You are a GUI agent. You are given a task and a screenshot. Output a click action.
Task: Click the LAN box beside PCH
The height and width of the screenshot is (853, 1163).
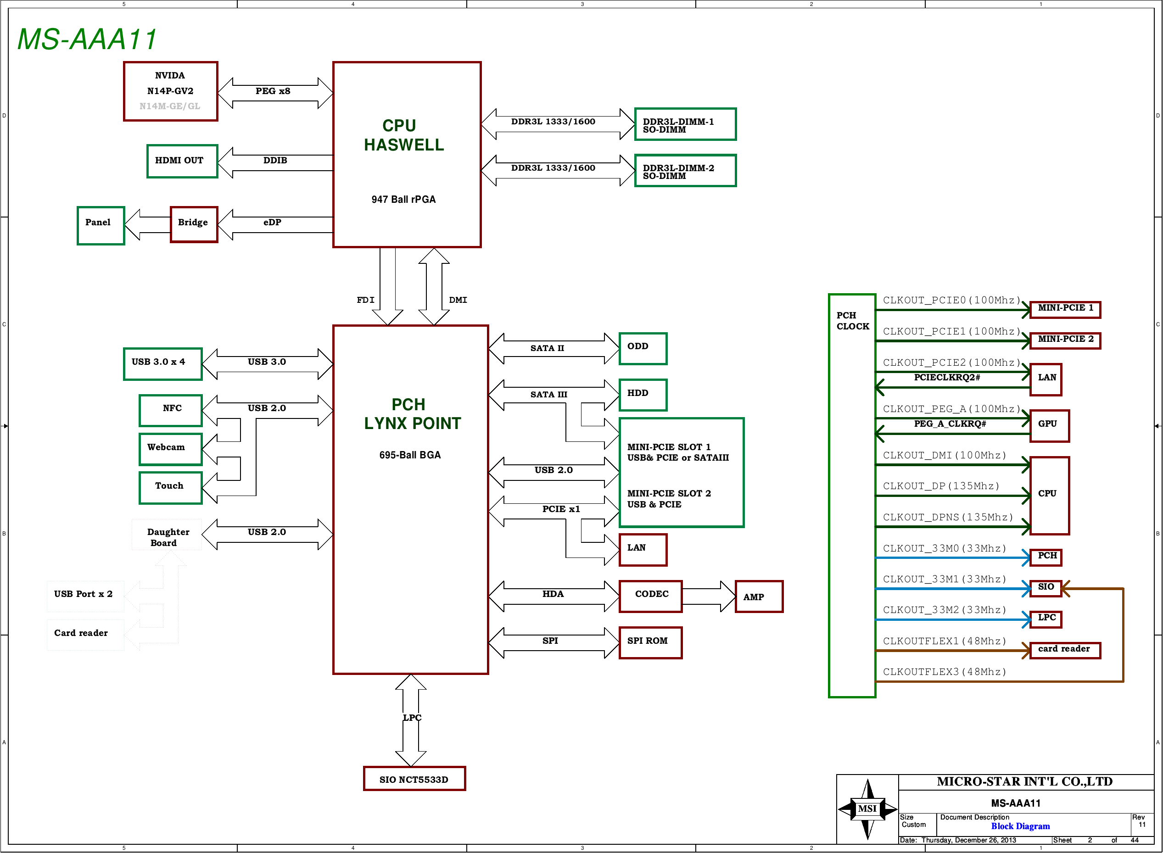click(x=643, y=551)
